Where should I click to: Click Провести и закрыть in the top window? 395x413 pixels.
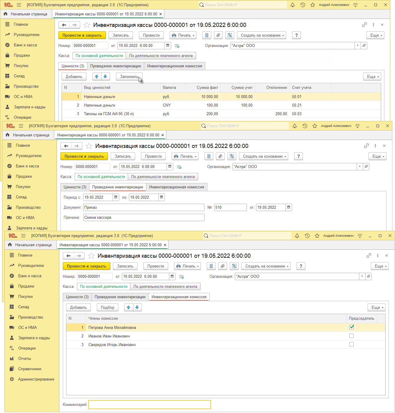pos(82,35)
